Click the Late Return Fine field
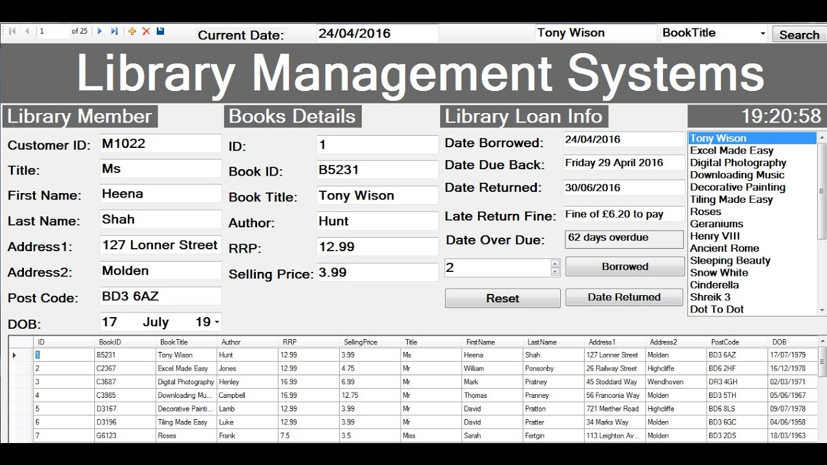827x465 pixels. click(x=623, y=214)
